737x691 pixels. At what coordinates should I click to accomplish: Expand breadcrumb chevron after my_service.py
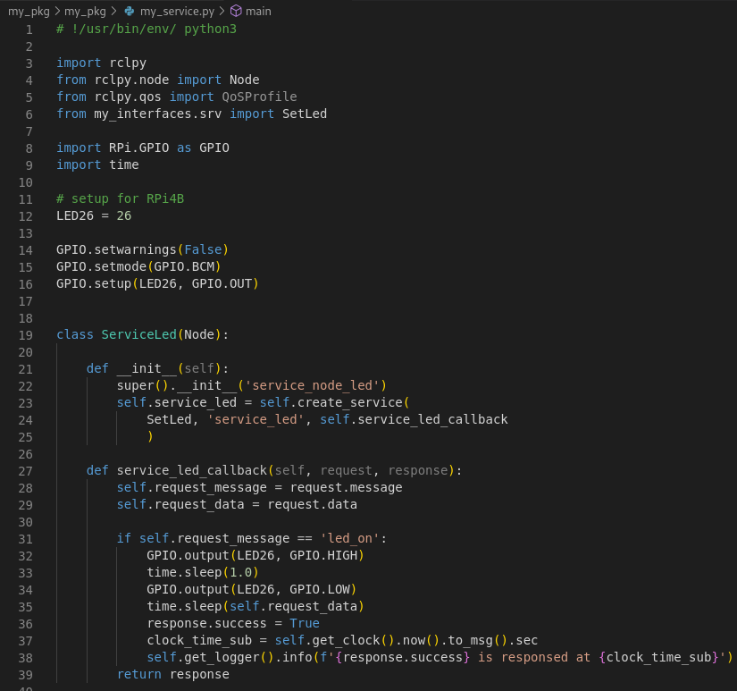pos(222,12)
